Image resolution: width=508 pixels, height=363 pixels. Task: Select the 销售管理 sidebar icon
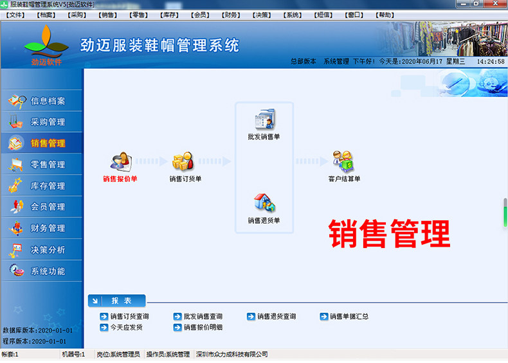pyautogui.click(x=16, y=143)
